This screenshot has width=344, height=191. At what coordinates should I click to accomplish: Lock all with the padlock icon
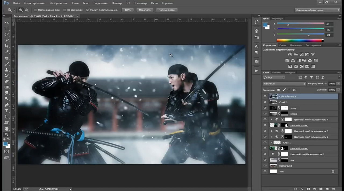point(294,90)
